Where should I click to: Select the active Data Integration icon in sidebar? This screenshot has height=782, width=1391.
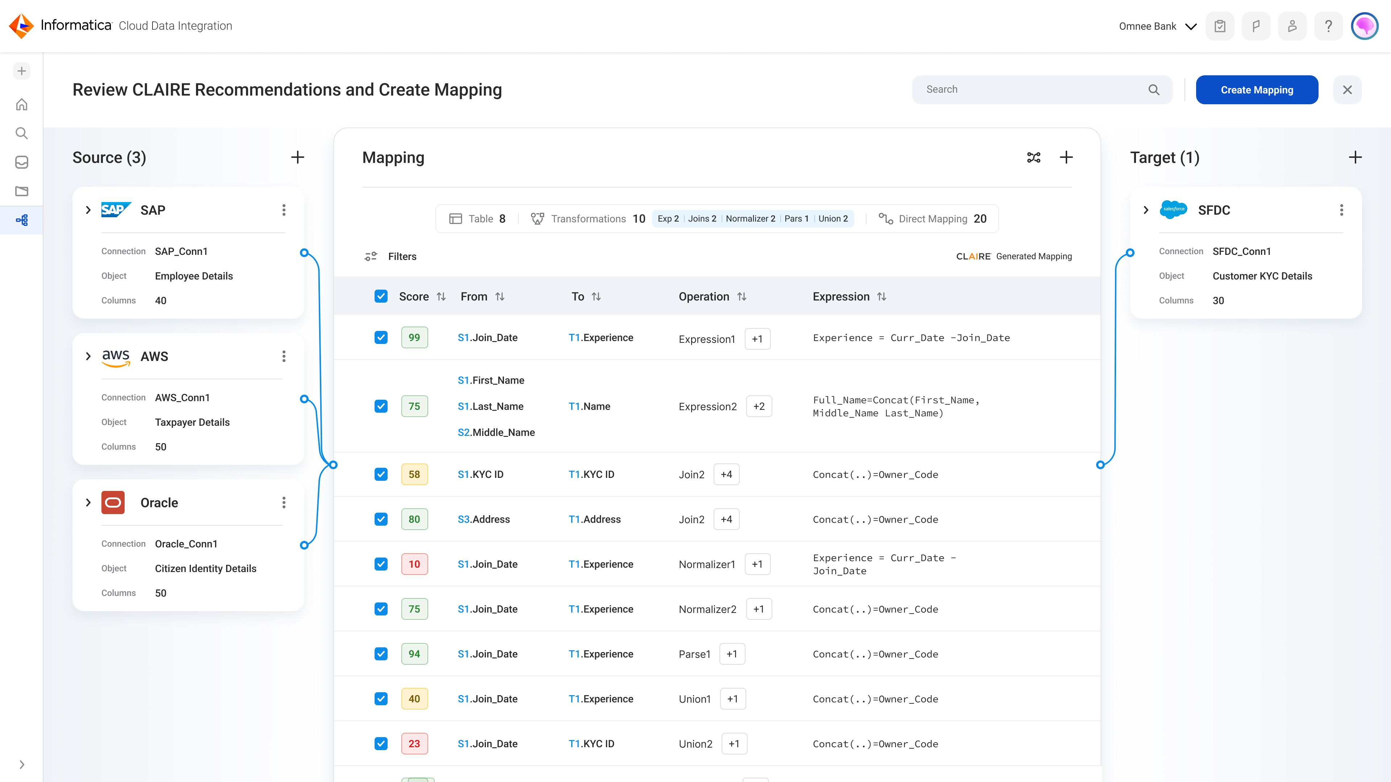point(22,220)
